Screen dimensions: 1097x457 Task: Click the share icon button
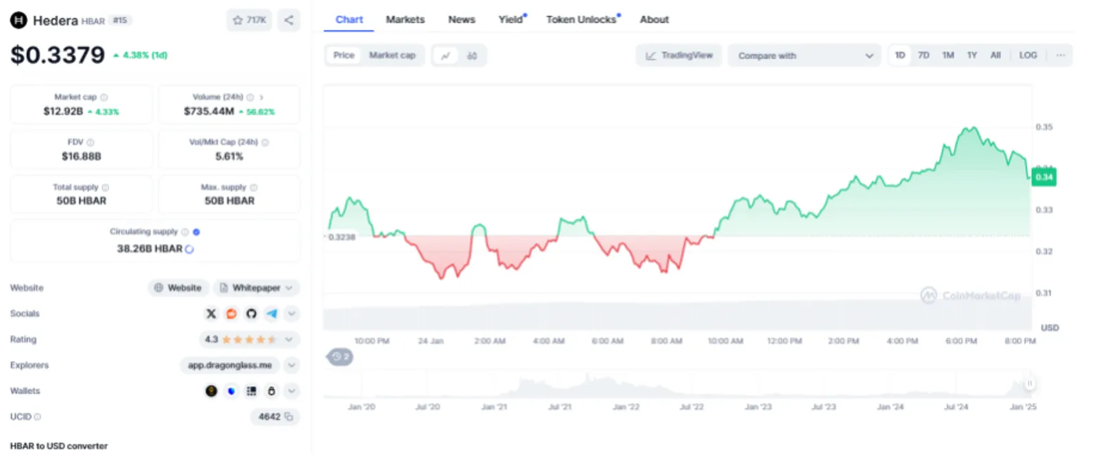pos(289,20)
